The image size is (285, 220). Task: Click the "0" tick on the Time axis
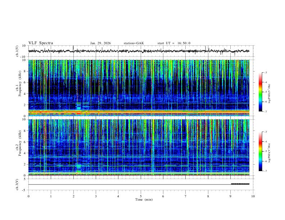tap(28, 196)
